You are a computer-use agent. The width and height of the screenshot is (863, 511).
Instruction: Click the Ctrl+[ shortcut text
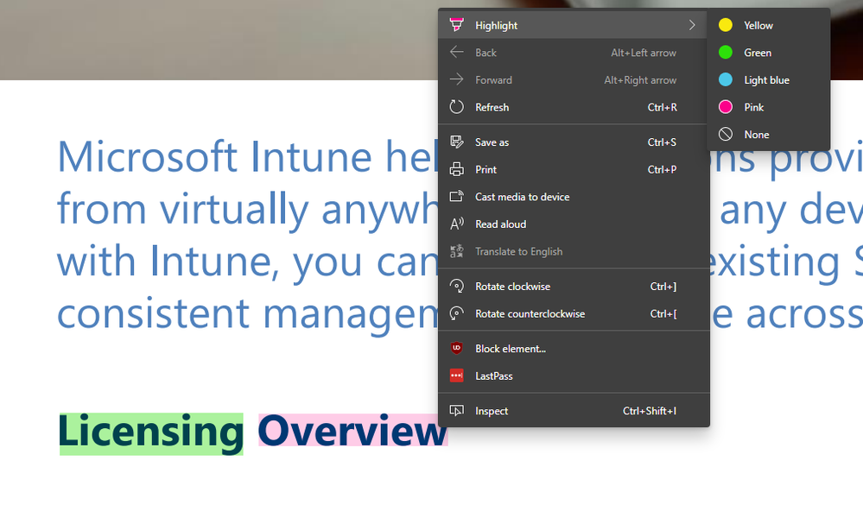[x=663, y=313]
